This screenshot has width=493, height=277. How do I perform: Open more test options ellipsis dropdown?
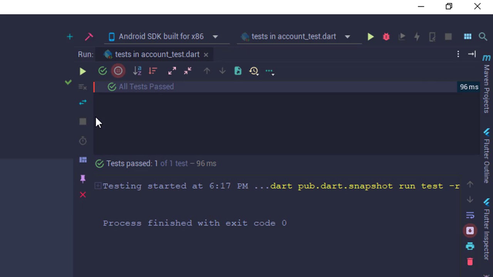(270, 72)
